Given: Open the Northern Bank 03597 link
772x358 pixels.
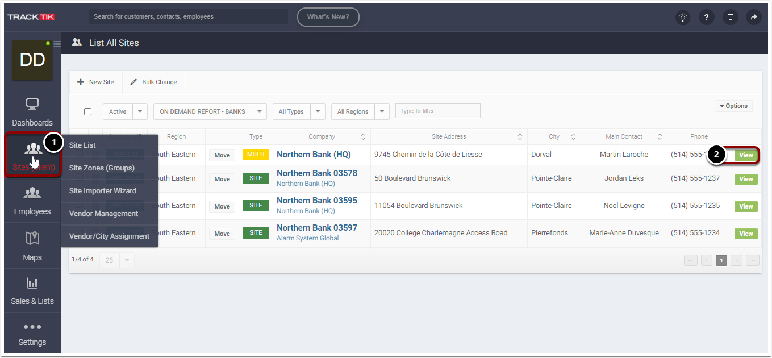Looking at the screenshot, I should pyautogui.click(x=317, y=228).
